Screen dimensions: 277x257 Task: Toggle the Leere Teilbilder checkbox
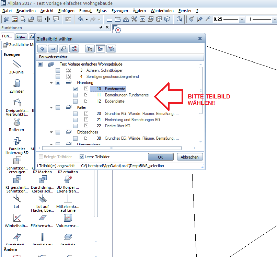pos(82,157)
